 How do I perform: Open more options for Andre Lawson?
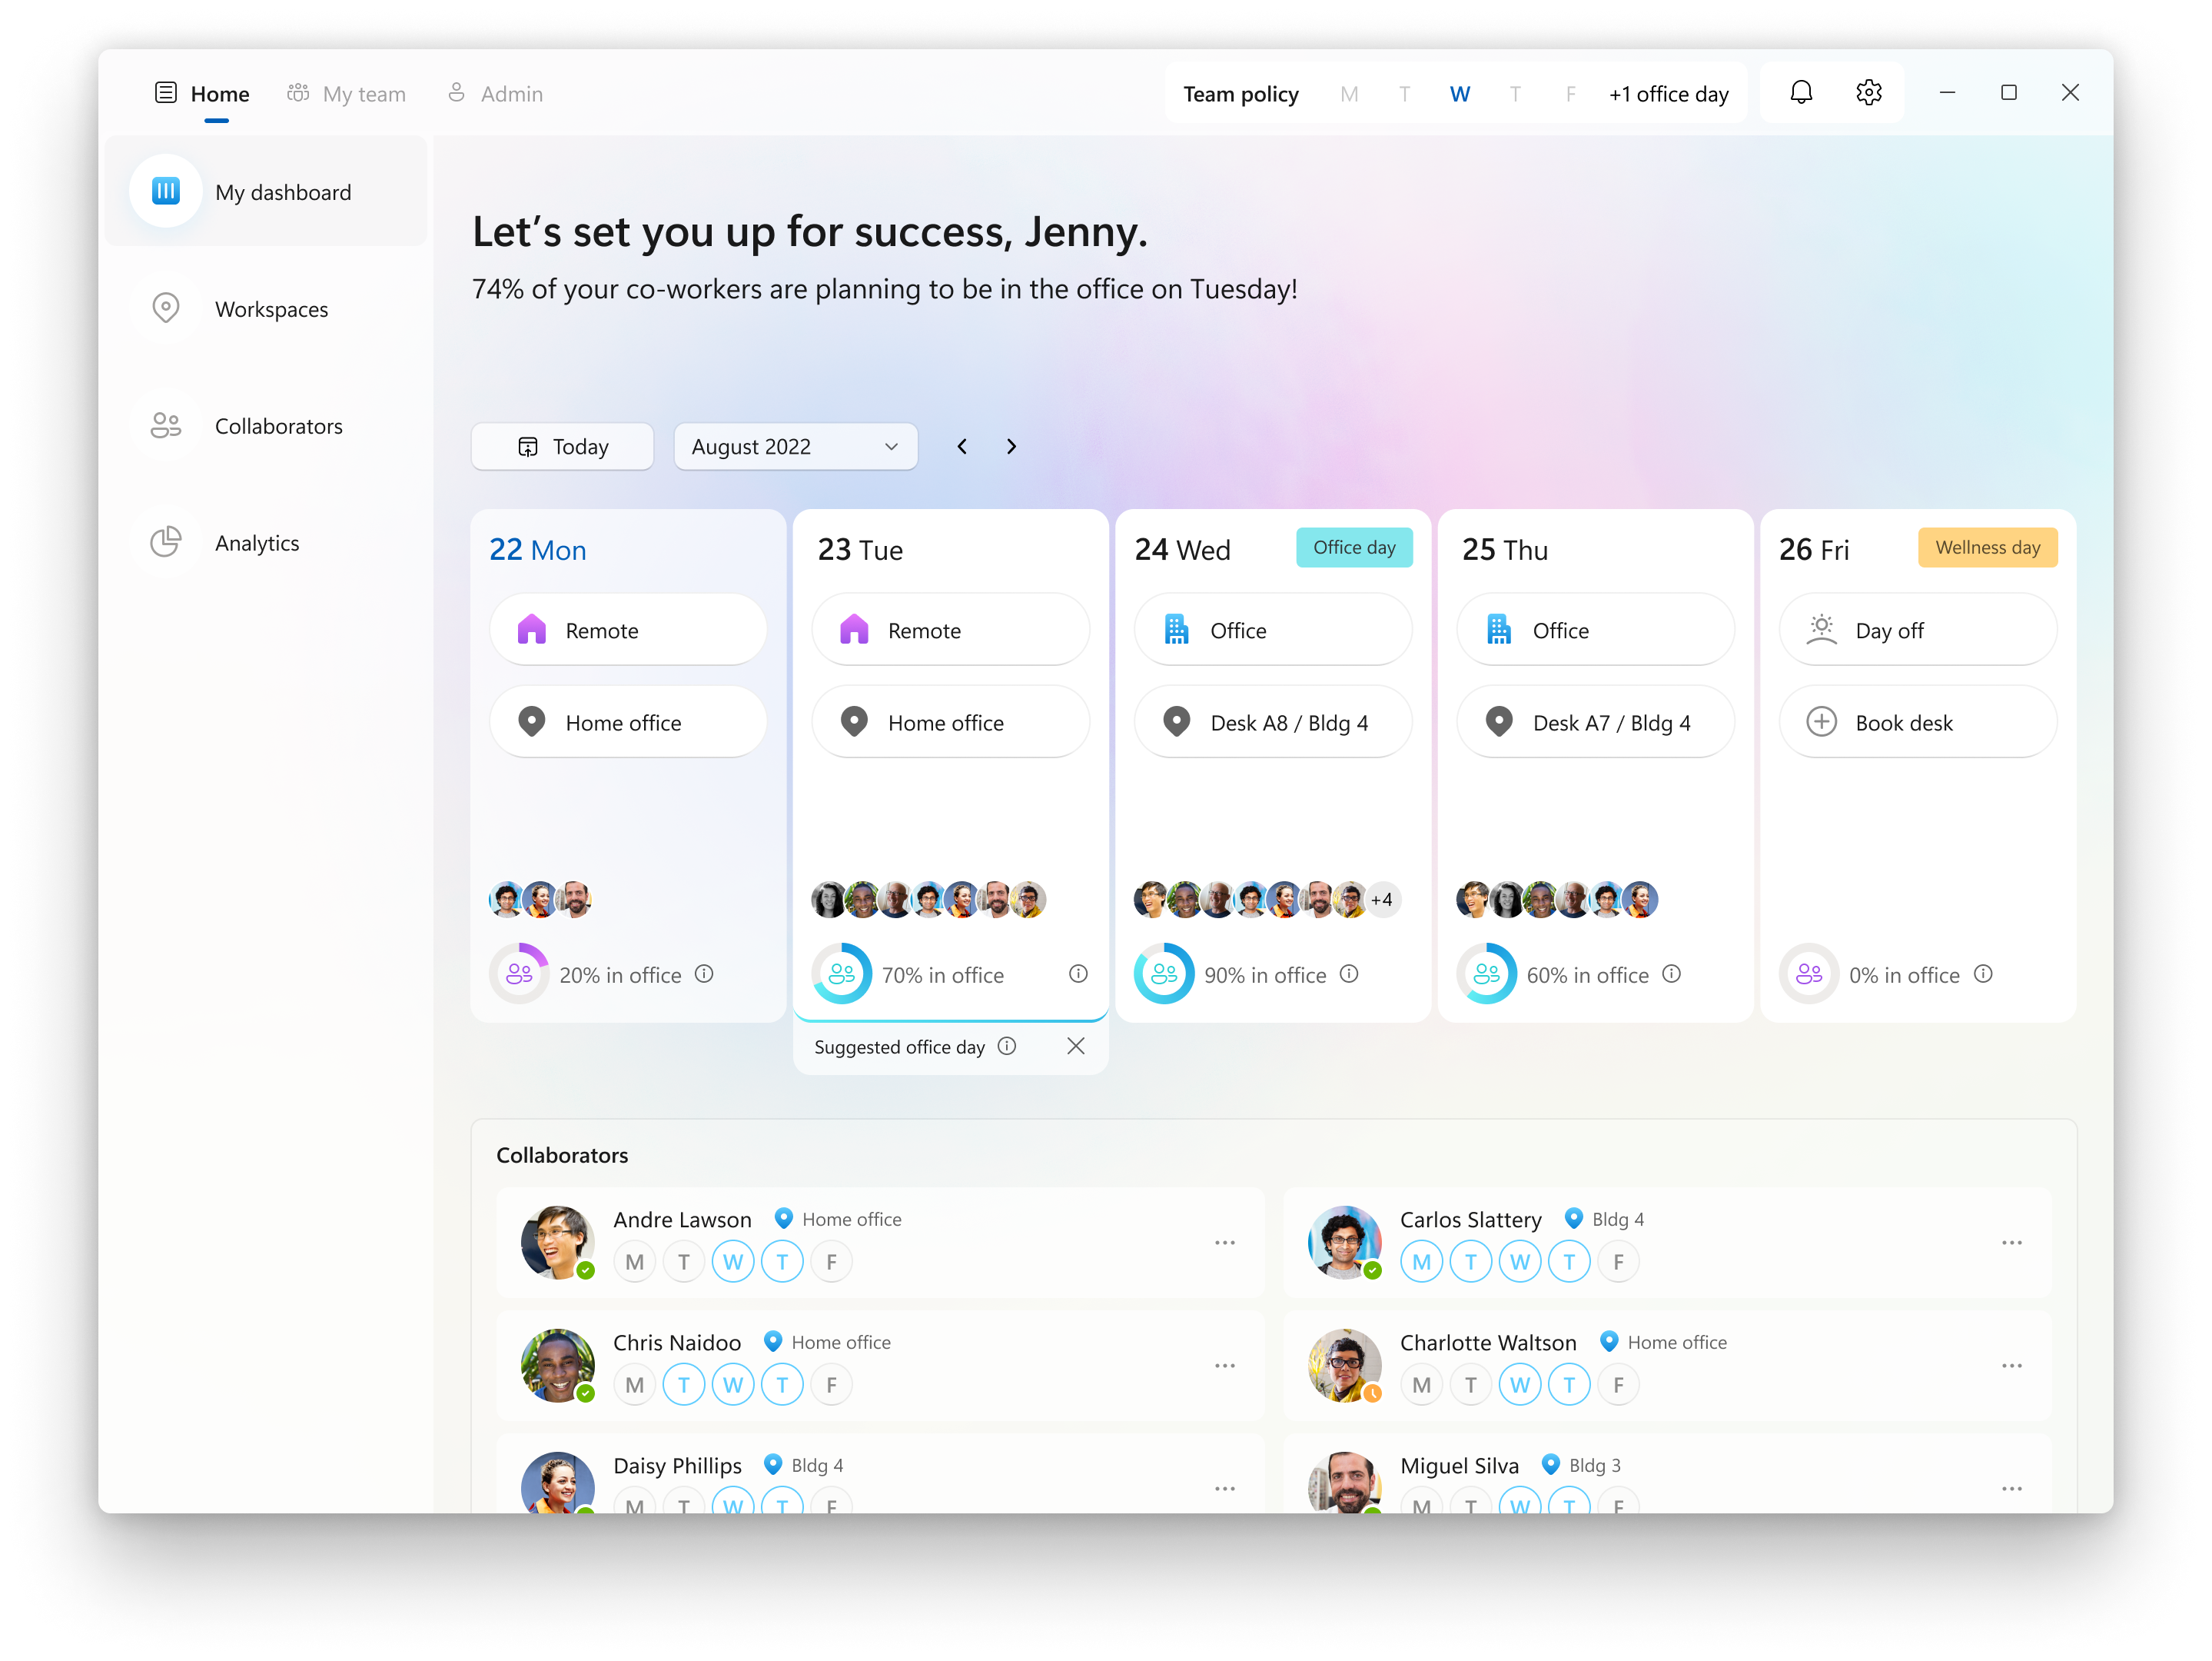(x=1224, y=1242)
